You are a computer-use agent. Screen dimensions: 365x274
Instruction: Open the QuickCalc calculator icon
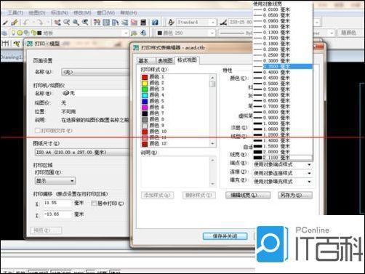[143, 23]
